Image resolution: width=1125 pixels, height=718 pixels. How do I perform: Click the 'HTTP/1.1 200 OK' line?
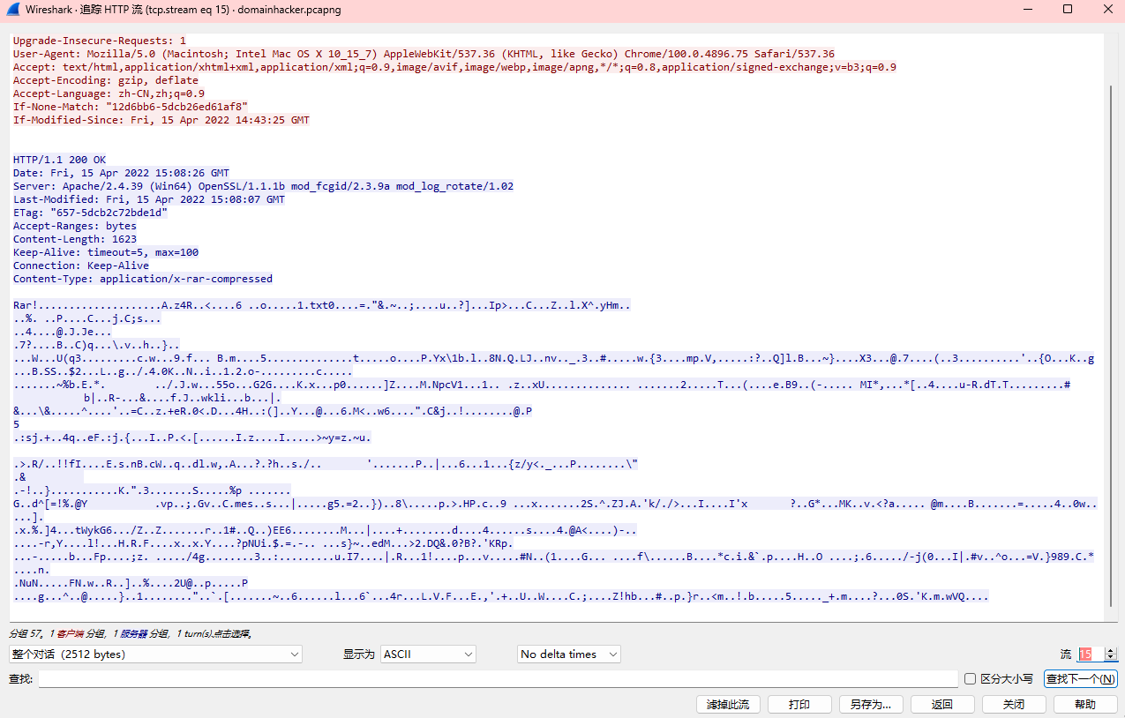click(x=59, y=160)
